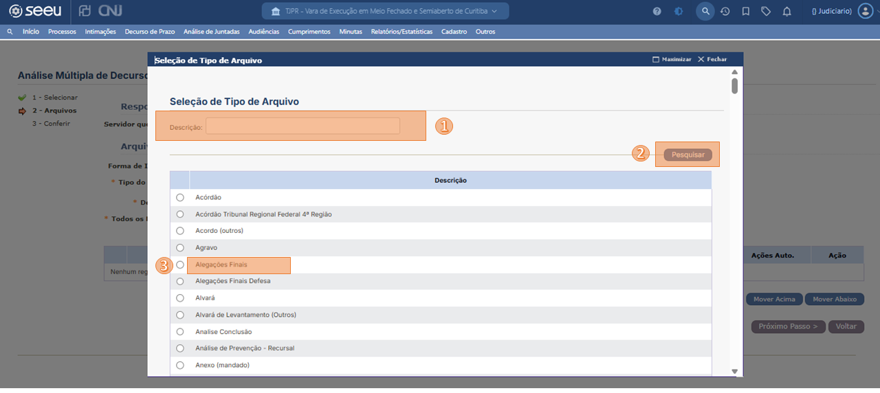Open the help question mark icon
Image resolution: width=880 pixels, height=393 pixels.
point(657,12)
